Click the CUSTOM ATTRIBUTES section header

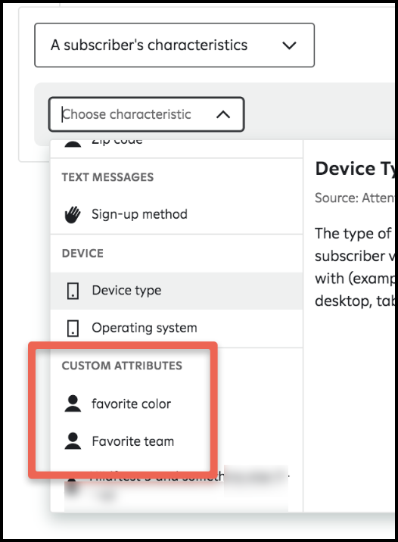point(122,366)
